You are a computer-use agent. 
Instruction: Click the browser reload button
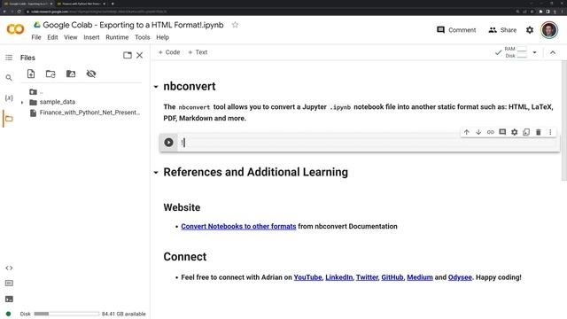coord(19,12)
